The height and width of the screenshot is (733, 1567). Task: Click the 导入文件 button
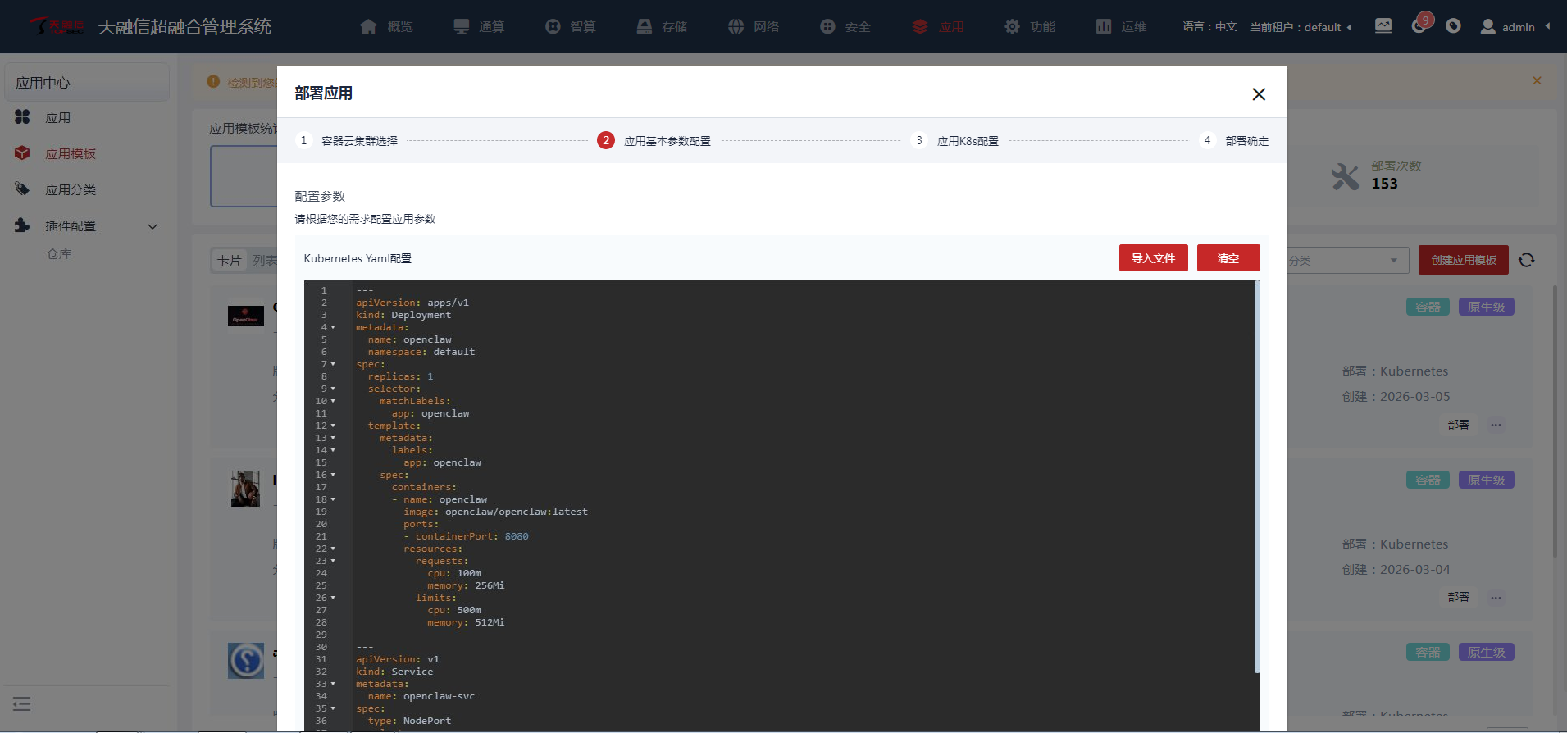tap(1153, 258)
